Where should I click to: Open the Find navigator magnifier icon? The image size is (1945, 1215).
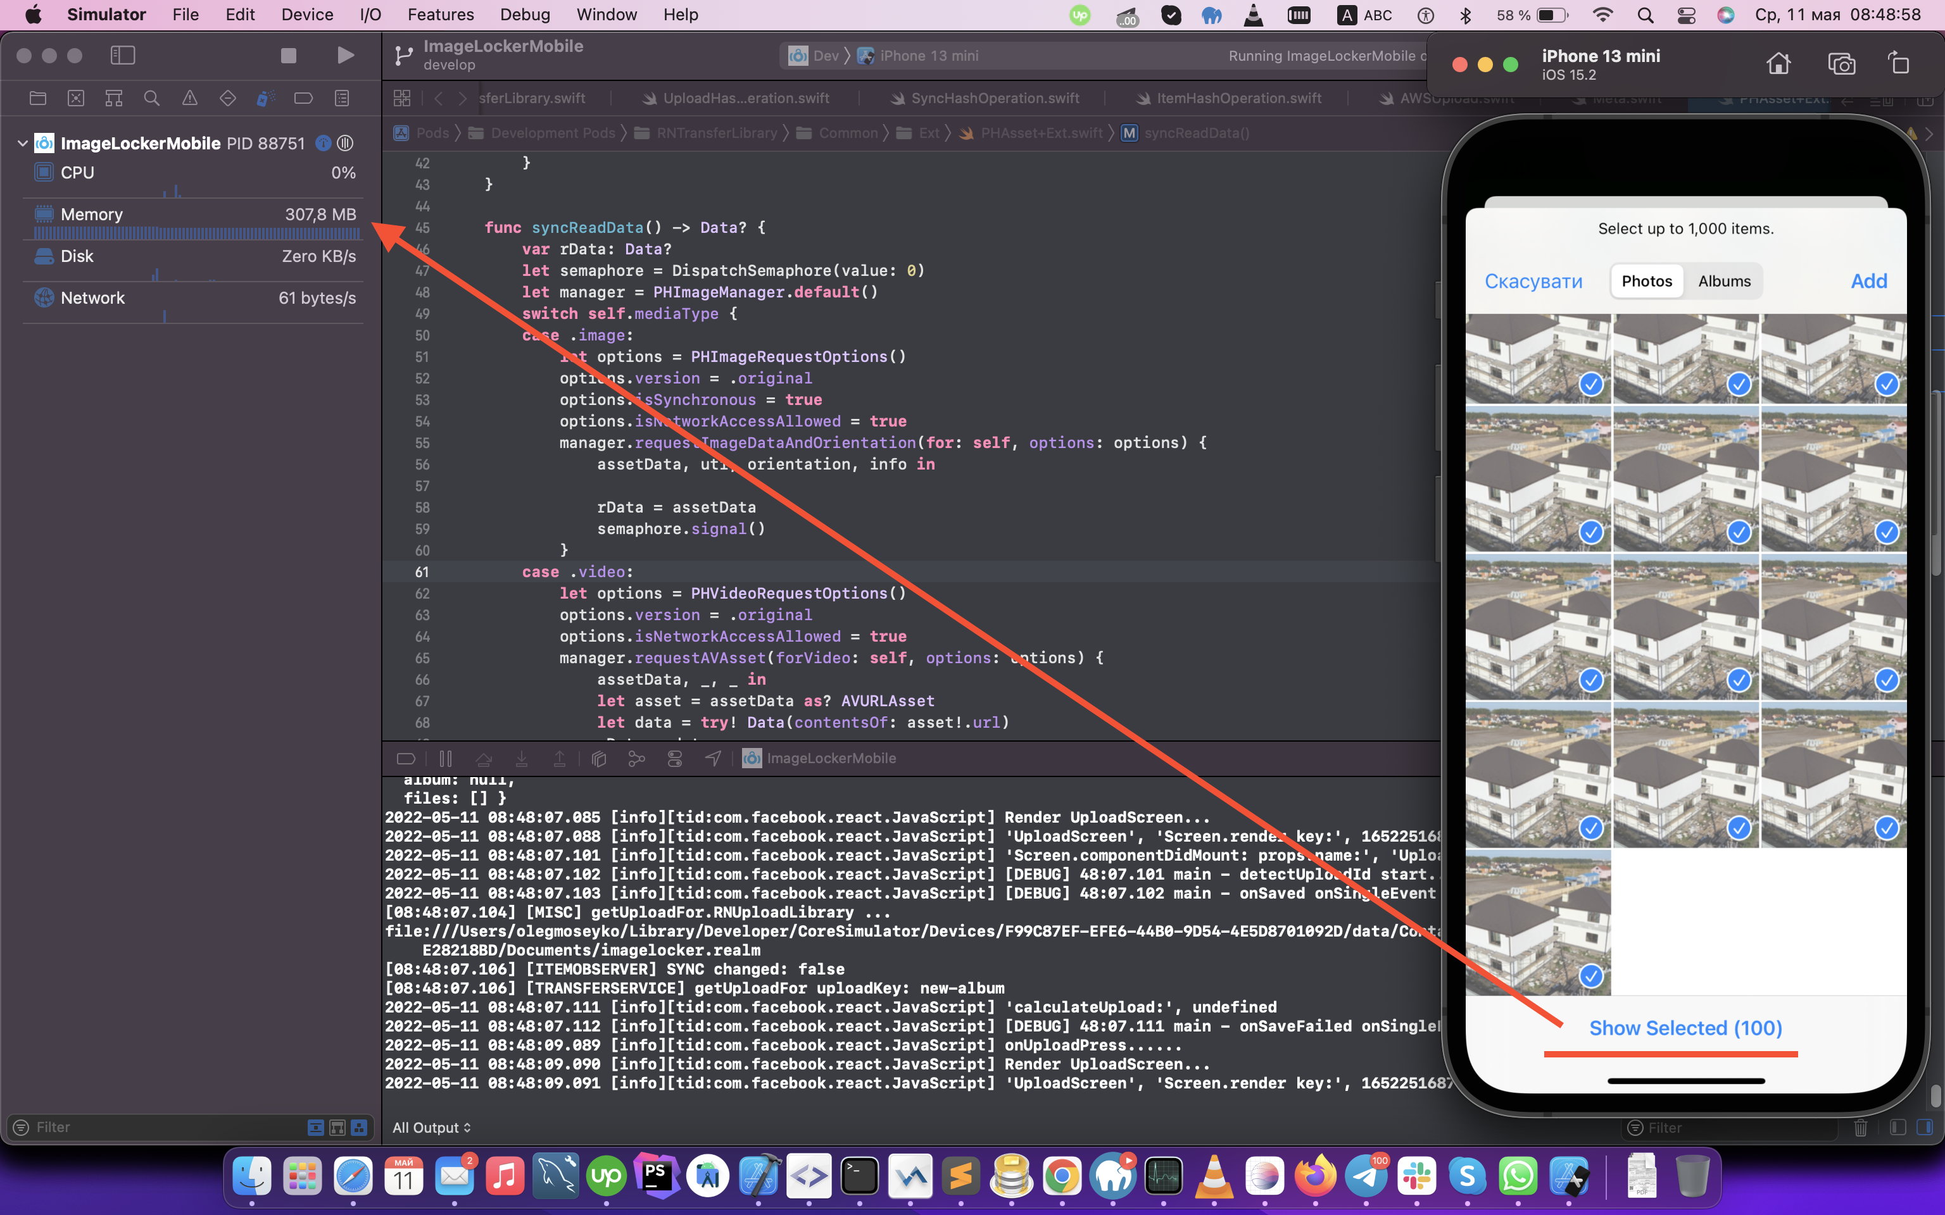coord(151,98)
